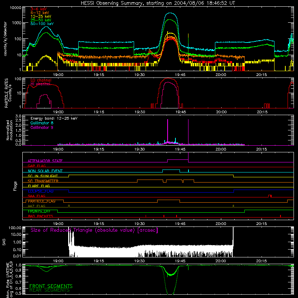Click the FRONTS OFF flag label

(39, 211)
